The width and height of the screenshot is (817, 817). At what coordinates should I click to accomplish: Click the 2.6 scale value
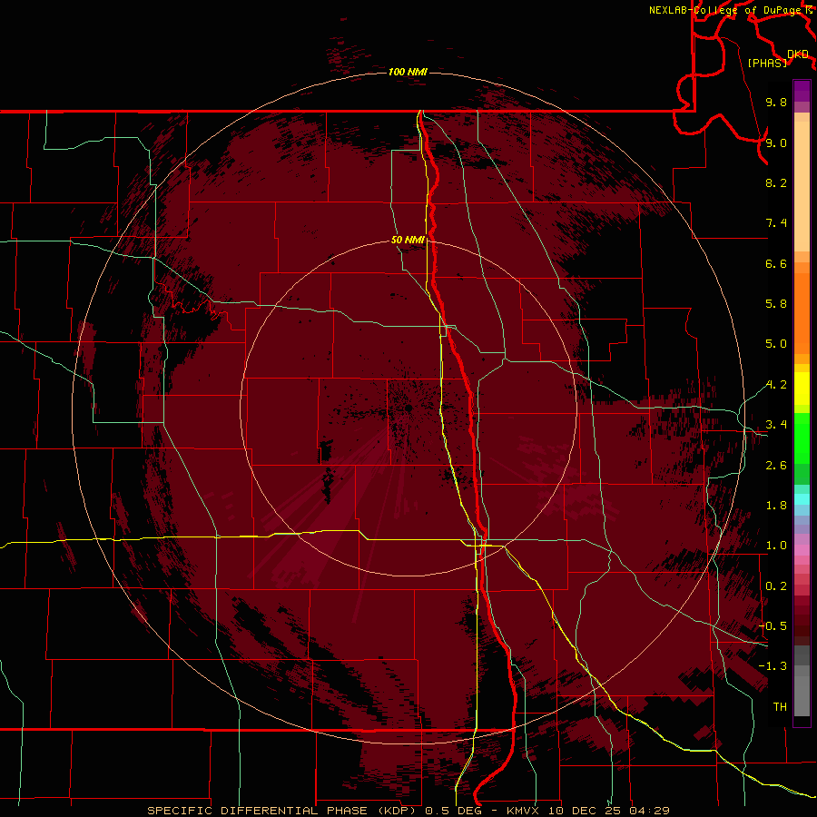tap(776, 466)
